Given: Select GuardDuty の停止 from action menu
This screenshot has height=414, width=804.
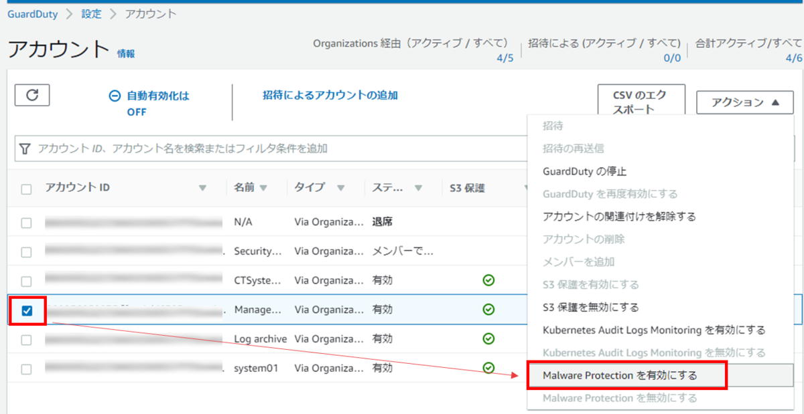Looking at the screenshot, I should coord(584,171).
